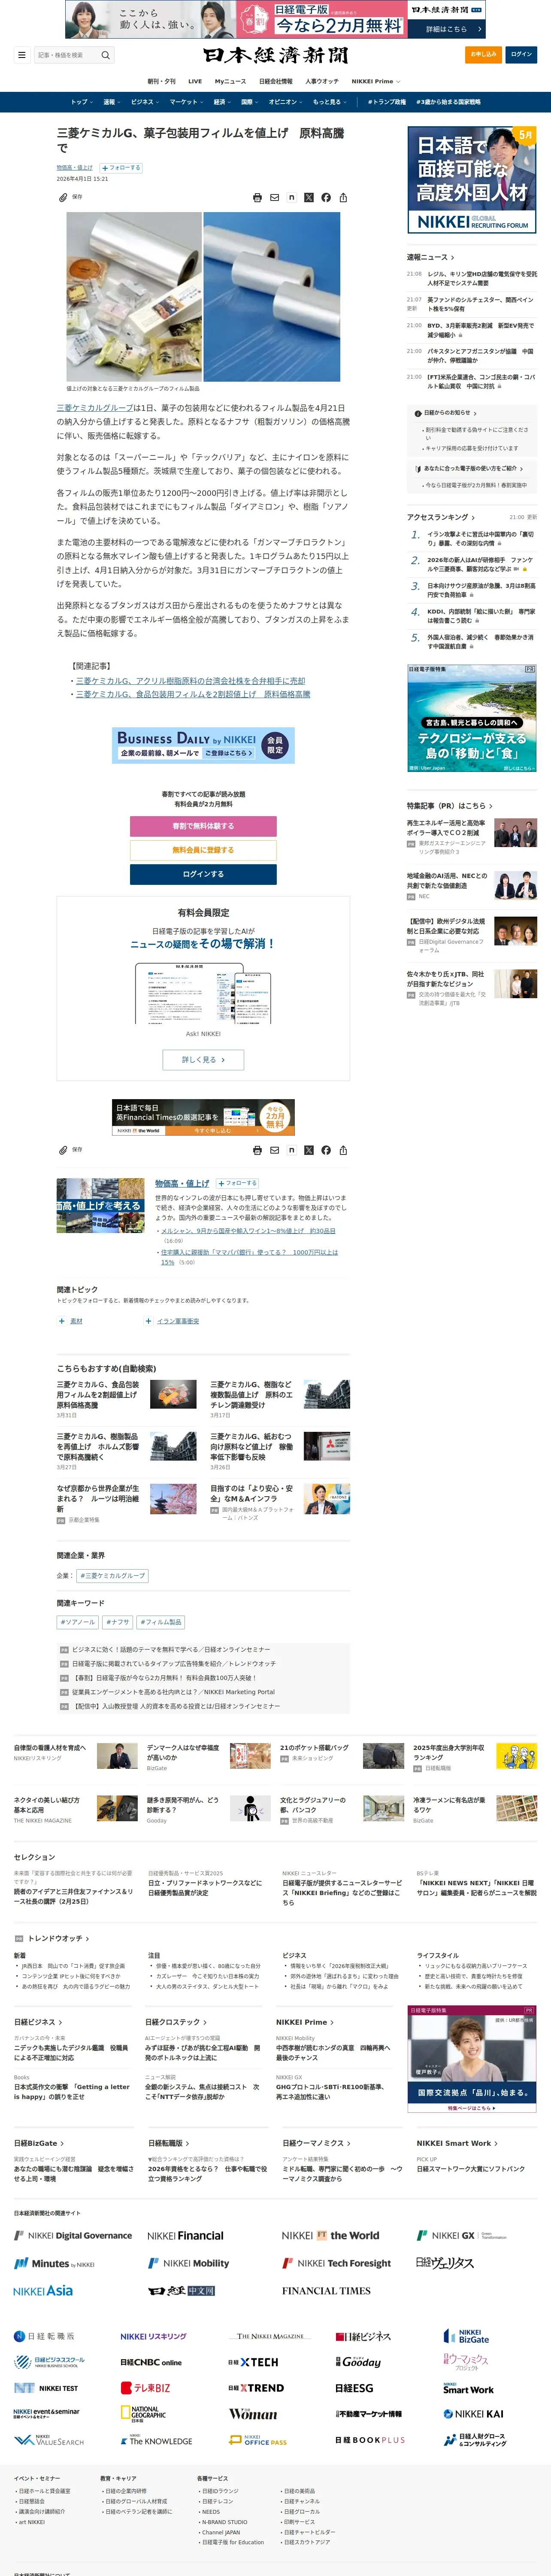Click the 無料会員に登録する button
This screenshot has height=2576, width=551.
click(x=203, y=850)
